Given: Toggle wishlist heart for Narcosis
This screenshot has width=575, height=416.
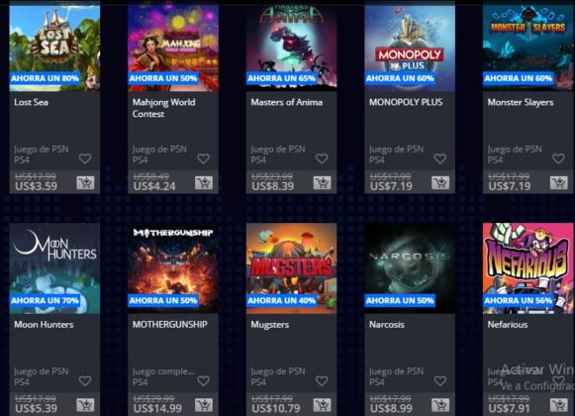Looking at the screenshot, I should tap(440, 380).
